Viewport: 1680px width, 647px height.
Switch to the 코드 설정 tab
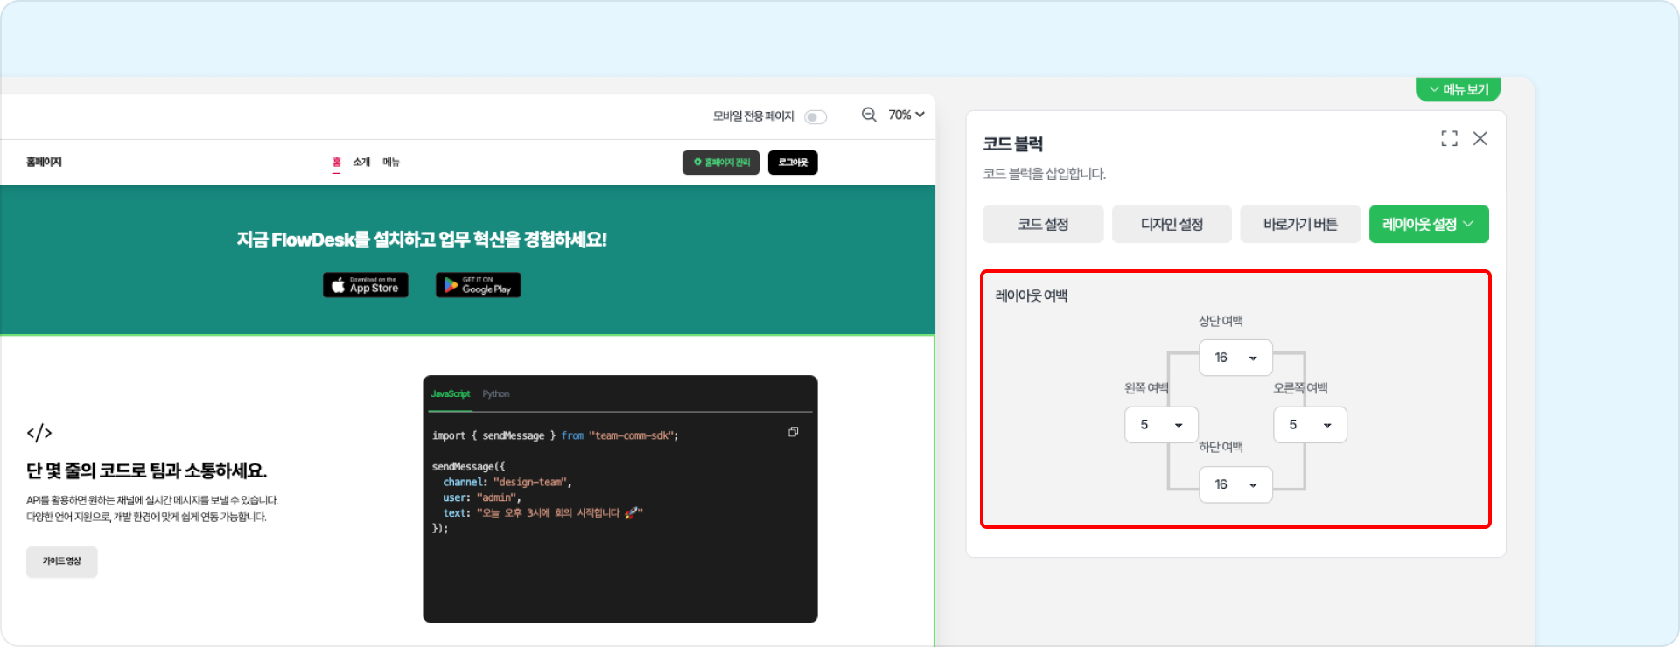[1043, 224]
